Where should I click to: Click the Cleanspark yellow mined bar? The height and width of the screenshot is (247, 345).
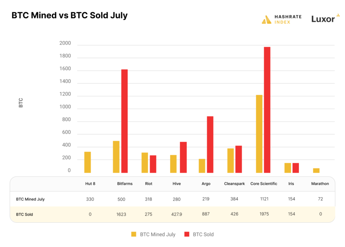pos(230,161)
